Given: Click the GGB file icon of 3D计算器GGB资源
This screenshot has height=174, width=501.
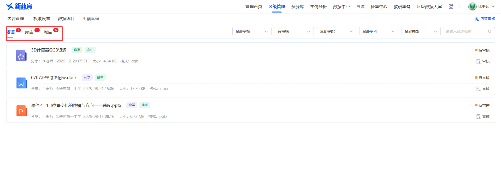Looking at the screenshot, I should click(21, 55).
